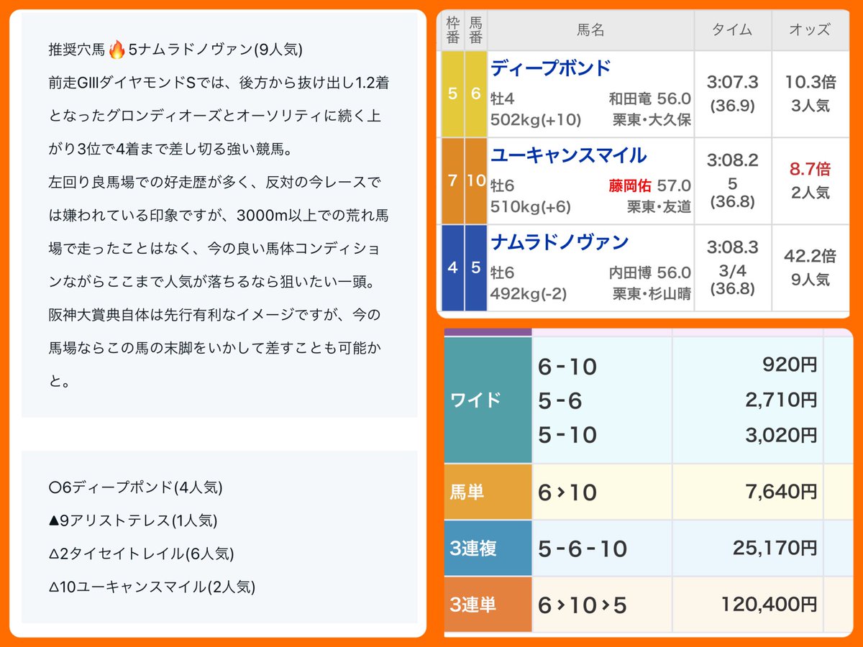Click the 2,710円 payout
This screenshot has width=863, height=647.
tap(781, 400)
